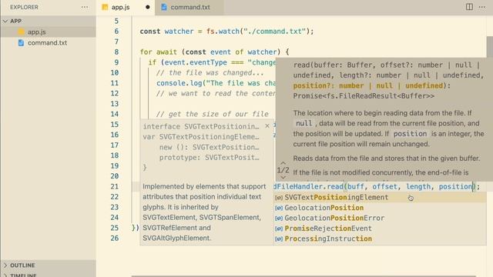Close the SVGTextPositioningElement details popup
The image size is (493, 277).
tap(267, 126)
